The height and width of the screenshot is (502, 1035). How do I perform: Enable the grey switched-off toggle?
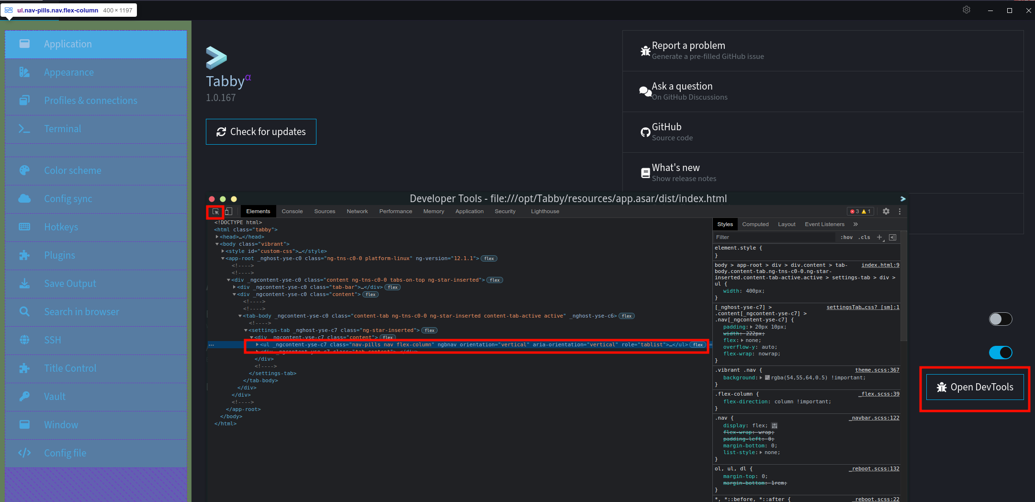1001,319
